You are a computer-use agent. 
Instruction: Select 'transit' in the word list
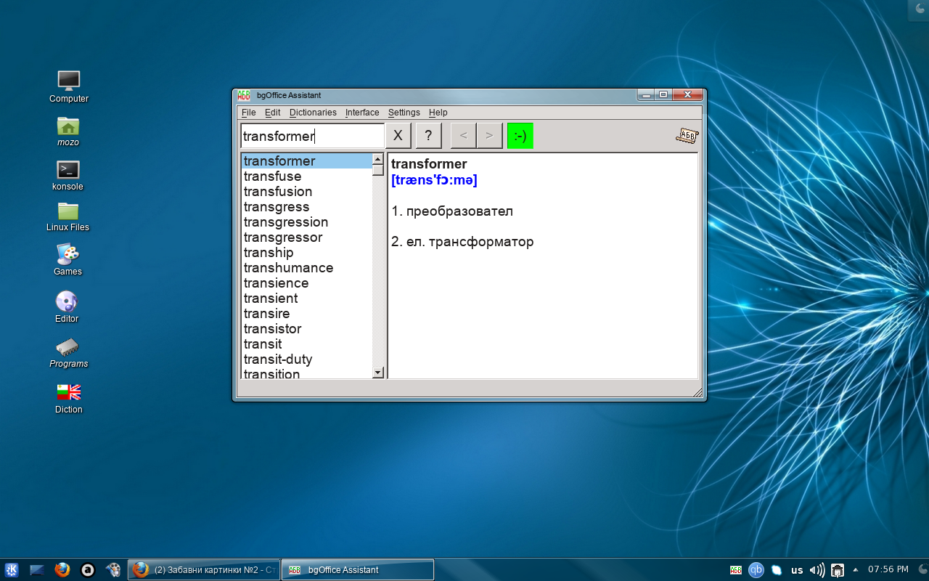coord(306,344)
